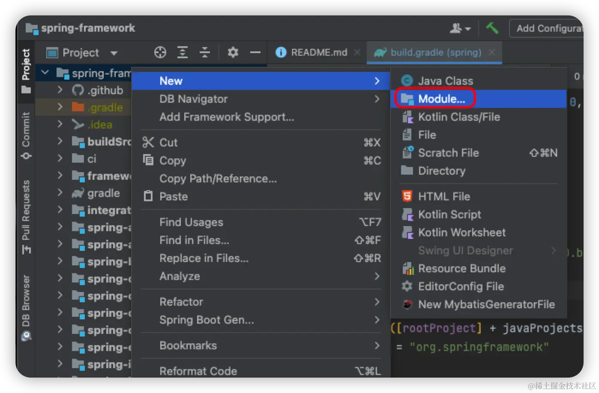
Task: Open the Spring Boot Gen... submenu
Action: pos(261,320)
